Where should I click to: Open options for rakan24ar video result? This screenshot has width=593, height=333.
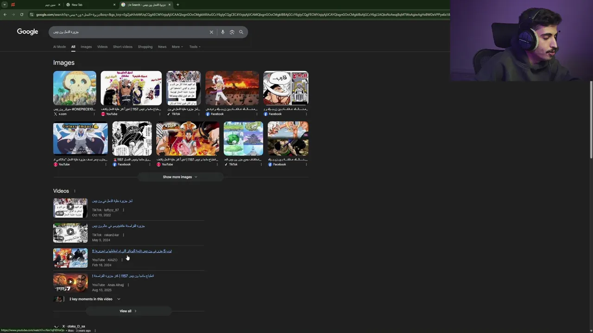[123, 235]
